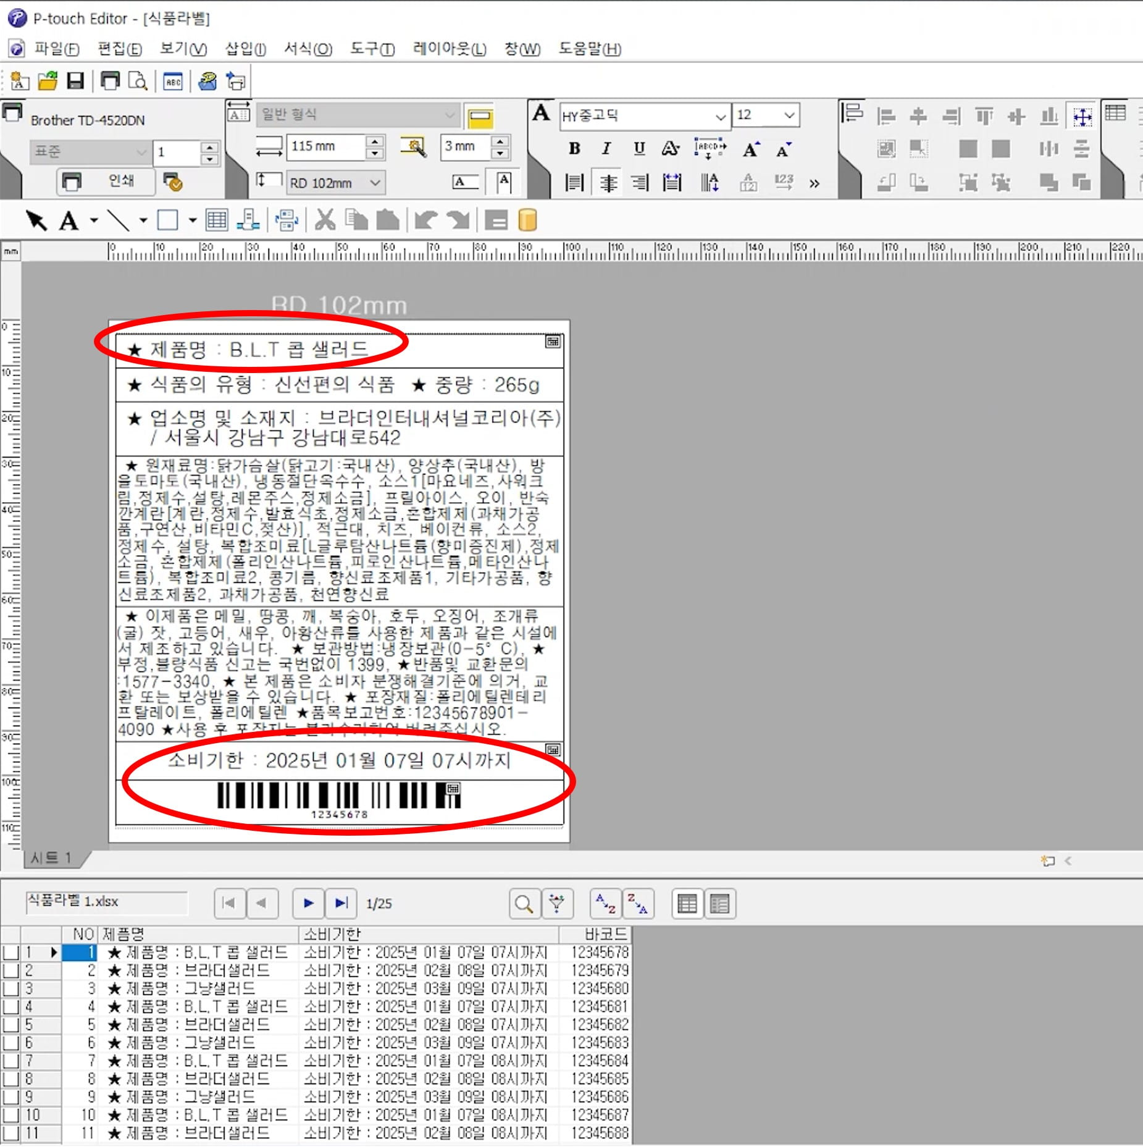The height and width of the screenshot is (1147, 1143).
Task: Select the line drawing tool
Action: (x=118, y=221)
